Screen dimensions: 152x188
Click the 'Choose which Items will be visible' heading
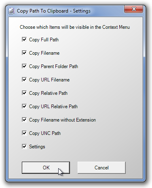pos(75,27)
